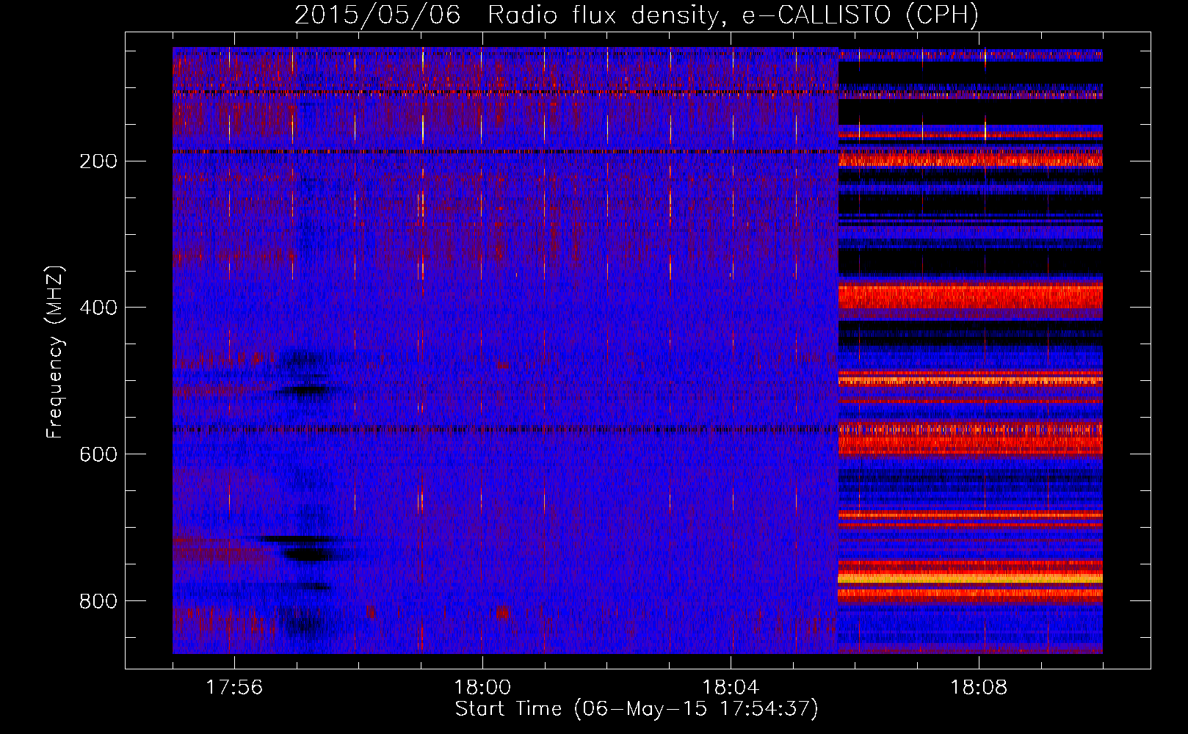The image size is (1188, 734).
Task: Click the 'Frequency (MHZ)' axis label
Action: pyautogui.click(x=55, y=352)
